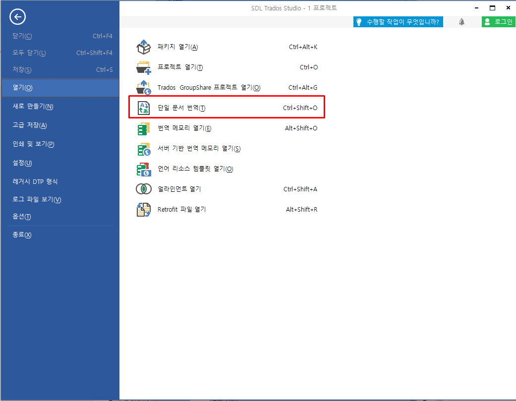
Task: Open a translation memory with the 번역 메모리 icon
Action: pyautogui.click(x=143, y=128)
